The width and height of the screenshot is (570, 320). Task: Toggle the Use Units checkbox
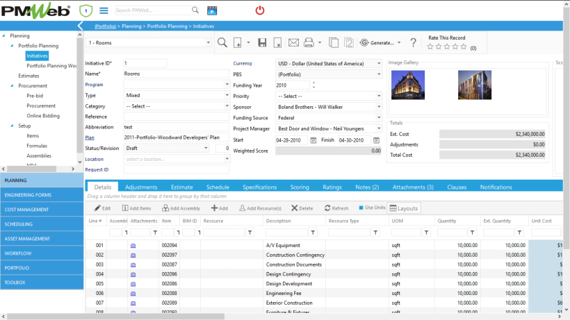361,208
